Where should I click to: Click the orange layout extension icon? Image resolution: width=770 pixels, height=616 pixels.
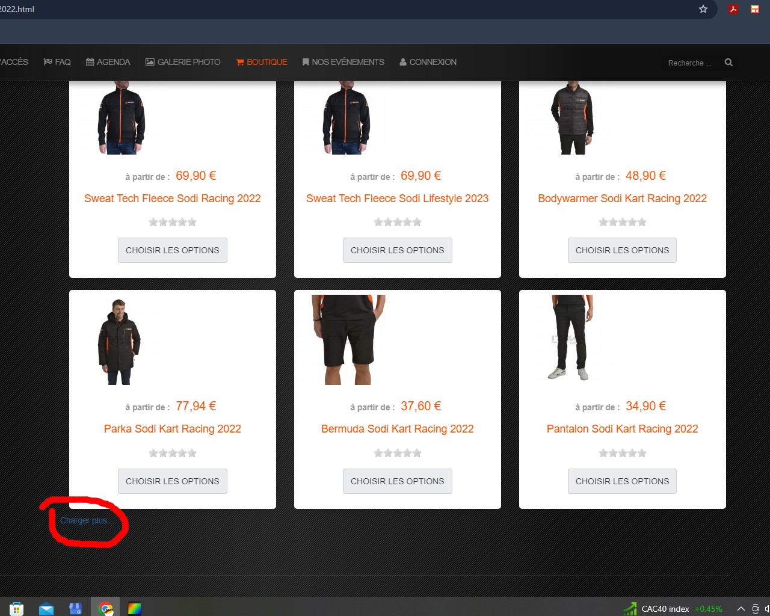(754, 9)
